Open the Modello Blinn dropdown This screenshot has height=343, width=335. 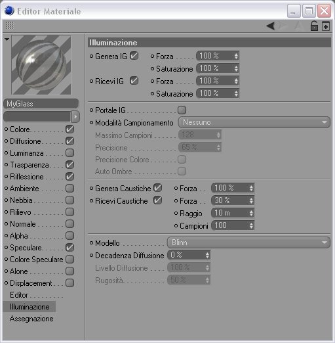click(x=248, y=242)
